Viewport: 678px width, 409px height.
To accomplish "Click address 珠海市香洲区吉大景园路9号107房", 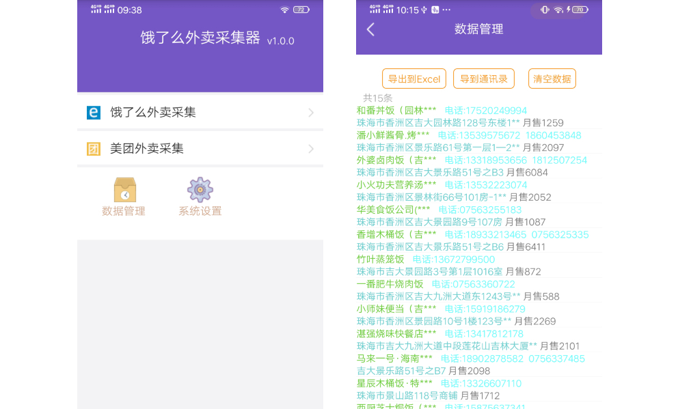I will click(x=429, y=223).
